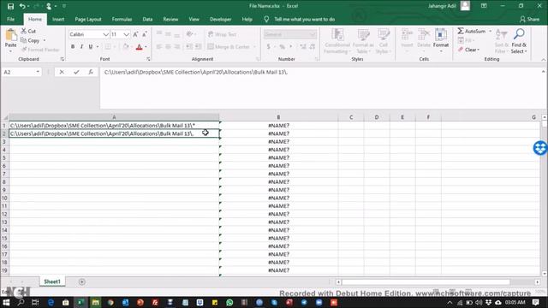Open the Action Center notifications icon
Screen dimensions: 548x308
click(x=536, y=302)
